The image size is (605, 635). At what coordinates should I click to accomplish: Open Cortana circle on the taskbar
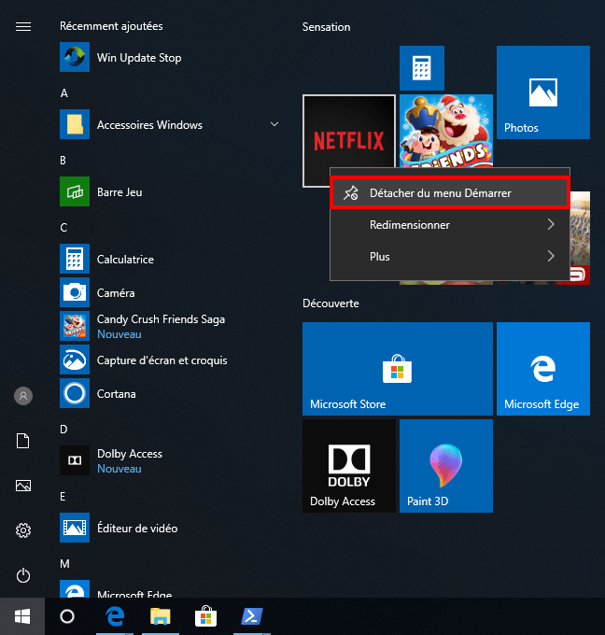pyautogui.click(x=67, y=616)
